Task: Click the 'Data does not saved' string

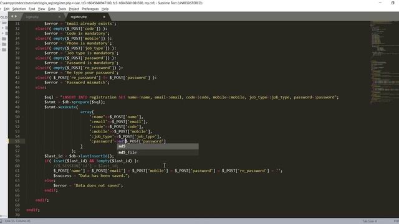Action: click(x=97, y=185)
